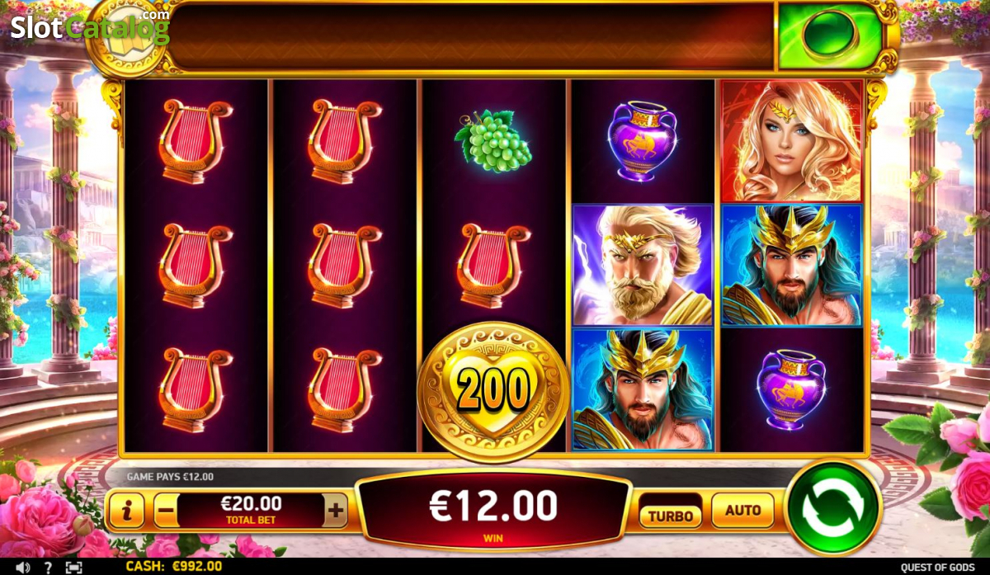Toggle TURBO spin mode

pos(671,516)
